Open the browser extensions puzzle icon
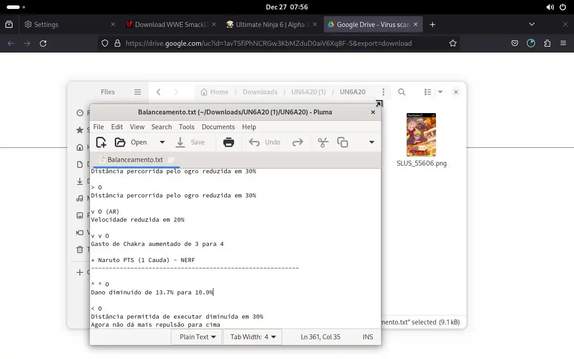Image resolution: width=574 pixels, height=359 pixels. tap(547, 44)
